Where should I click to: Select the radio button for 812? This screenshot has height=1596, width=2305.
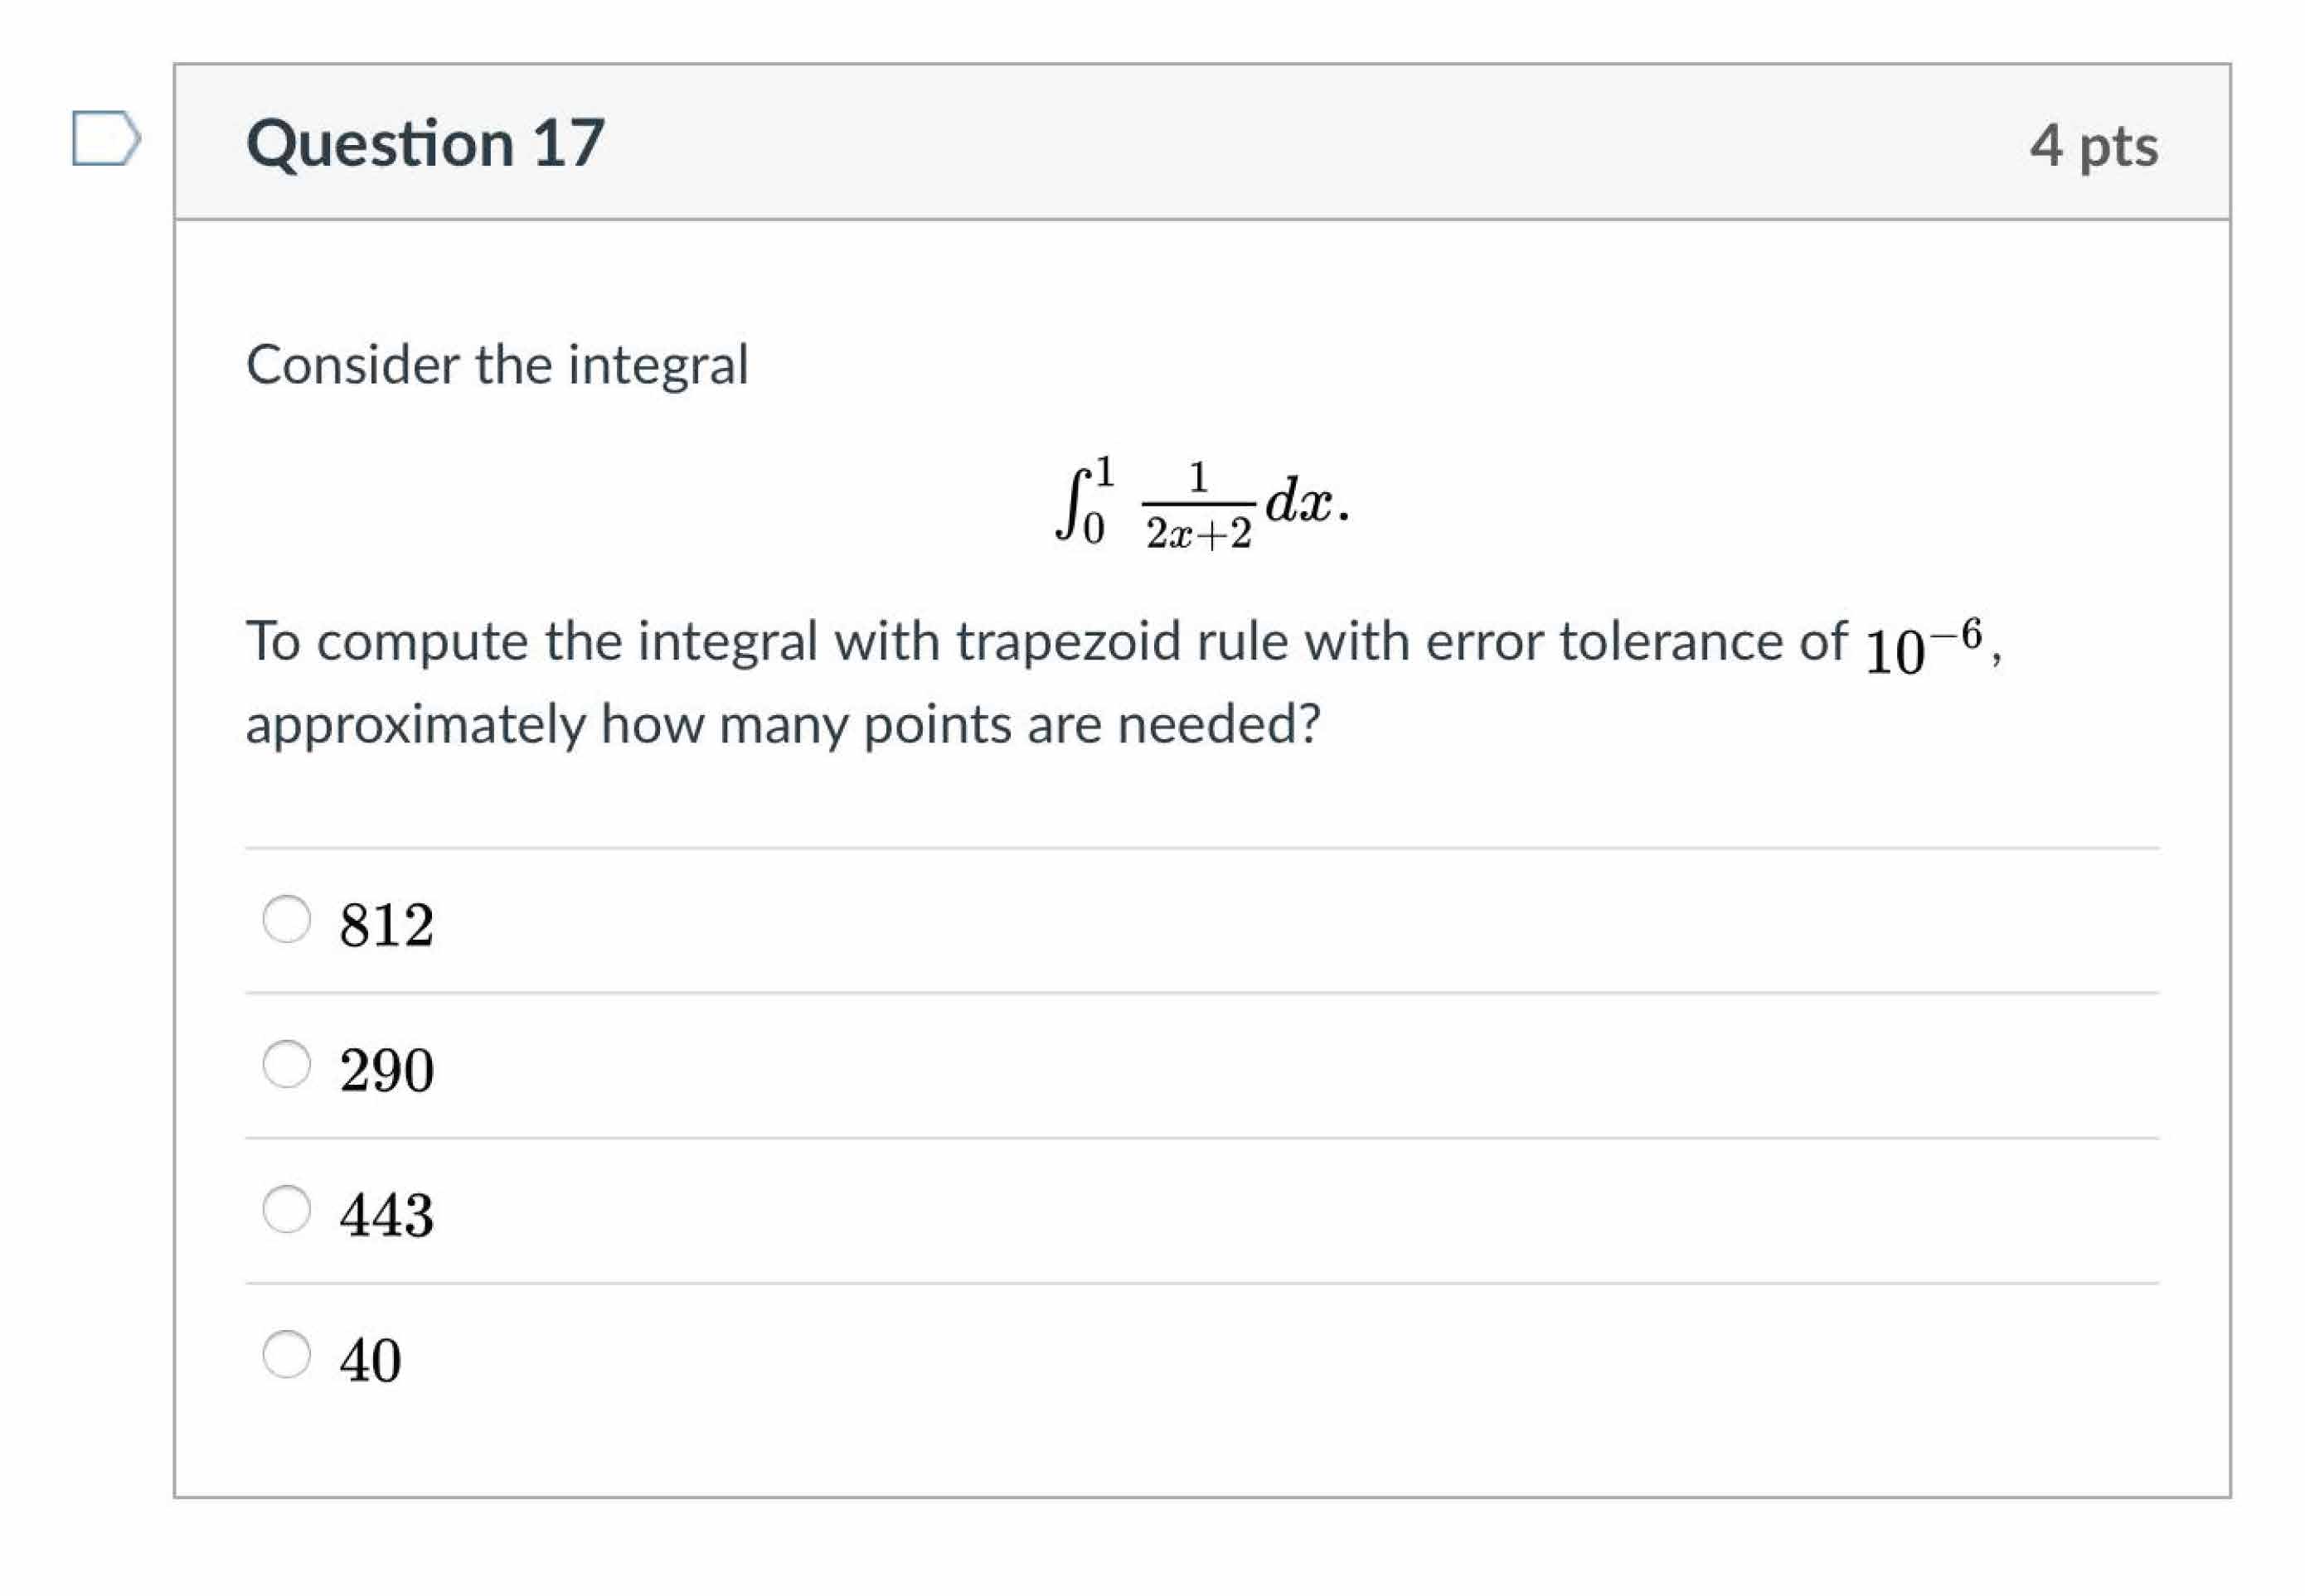[x=286, y=918]
